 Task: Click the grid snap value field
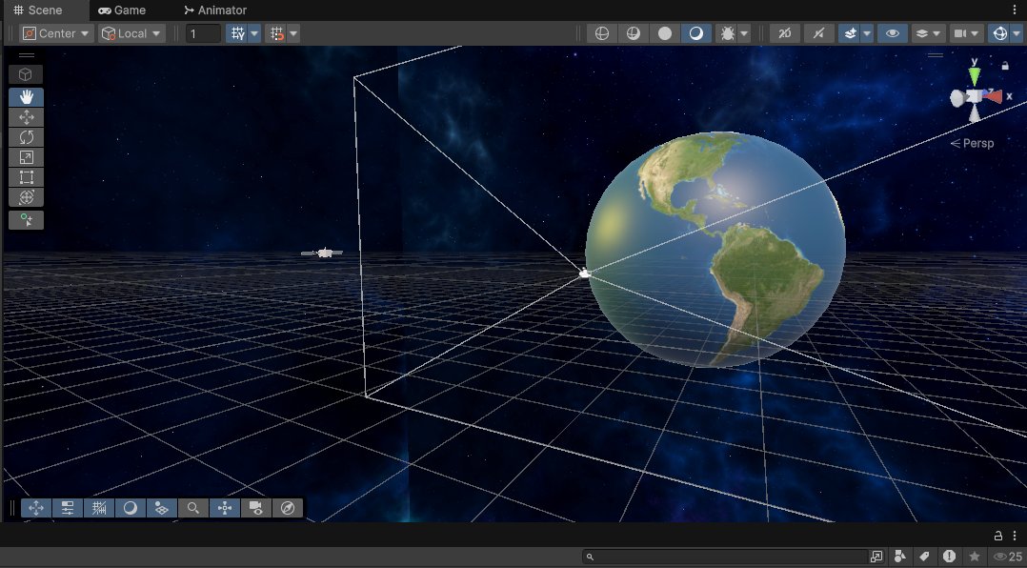coord(203,33)
